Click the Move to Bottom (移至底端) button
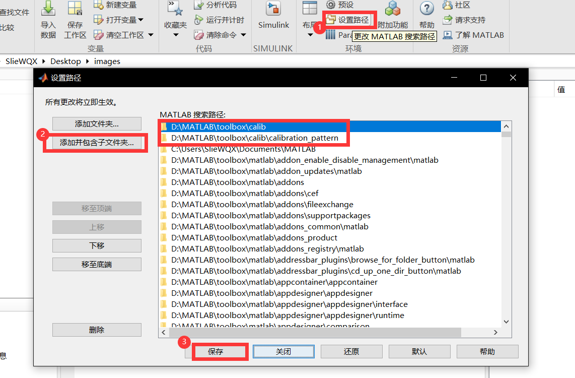The height and width of the screenshot is (378, 575). pos(97,264)
